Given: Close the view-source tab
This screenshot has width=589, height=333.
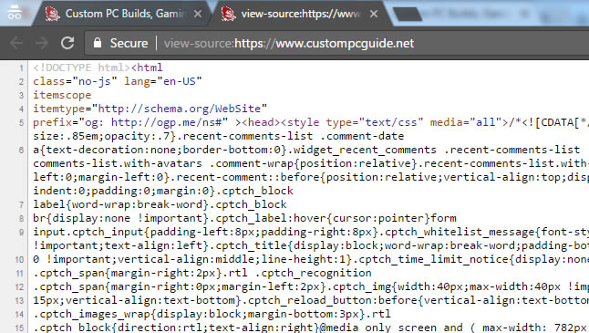Looking at the screenshot, I should click(x=374, y=14).
